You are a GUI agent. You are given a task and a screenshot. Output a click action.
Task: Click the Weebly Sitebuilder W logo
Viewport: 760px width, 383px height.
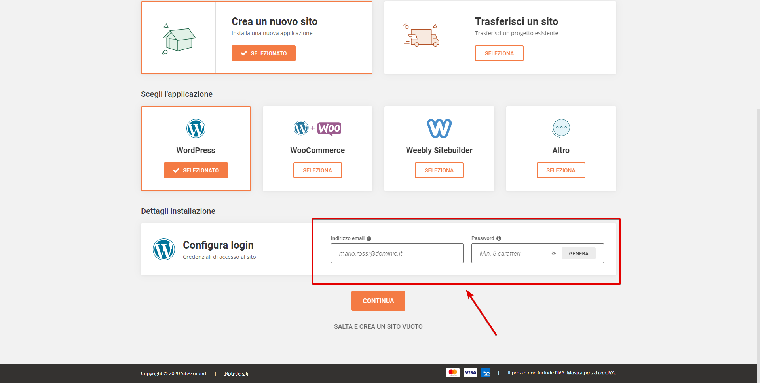[439, 128]
